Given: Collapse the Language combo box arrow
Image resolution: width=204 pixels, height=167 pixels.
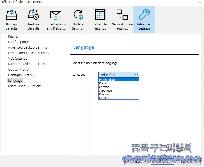Looking at the screenshot, I should point(136,75).
